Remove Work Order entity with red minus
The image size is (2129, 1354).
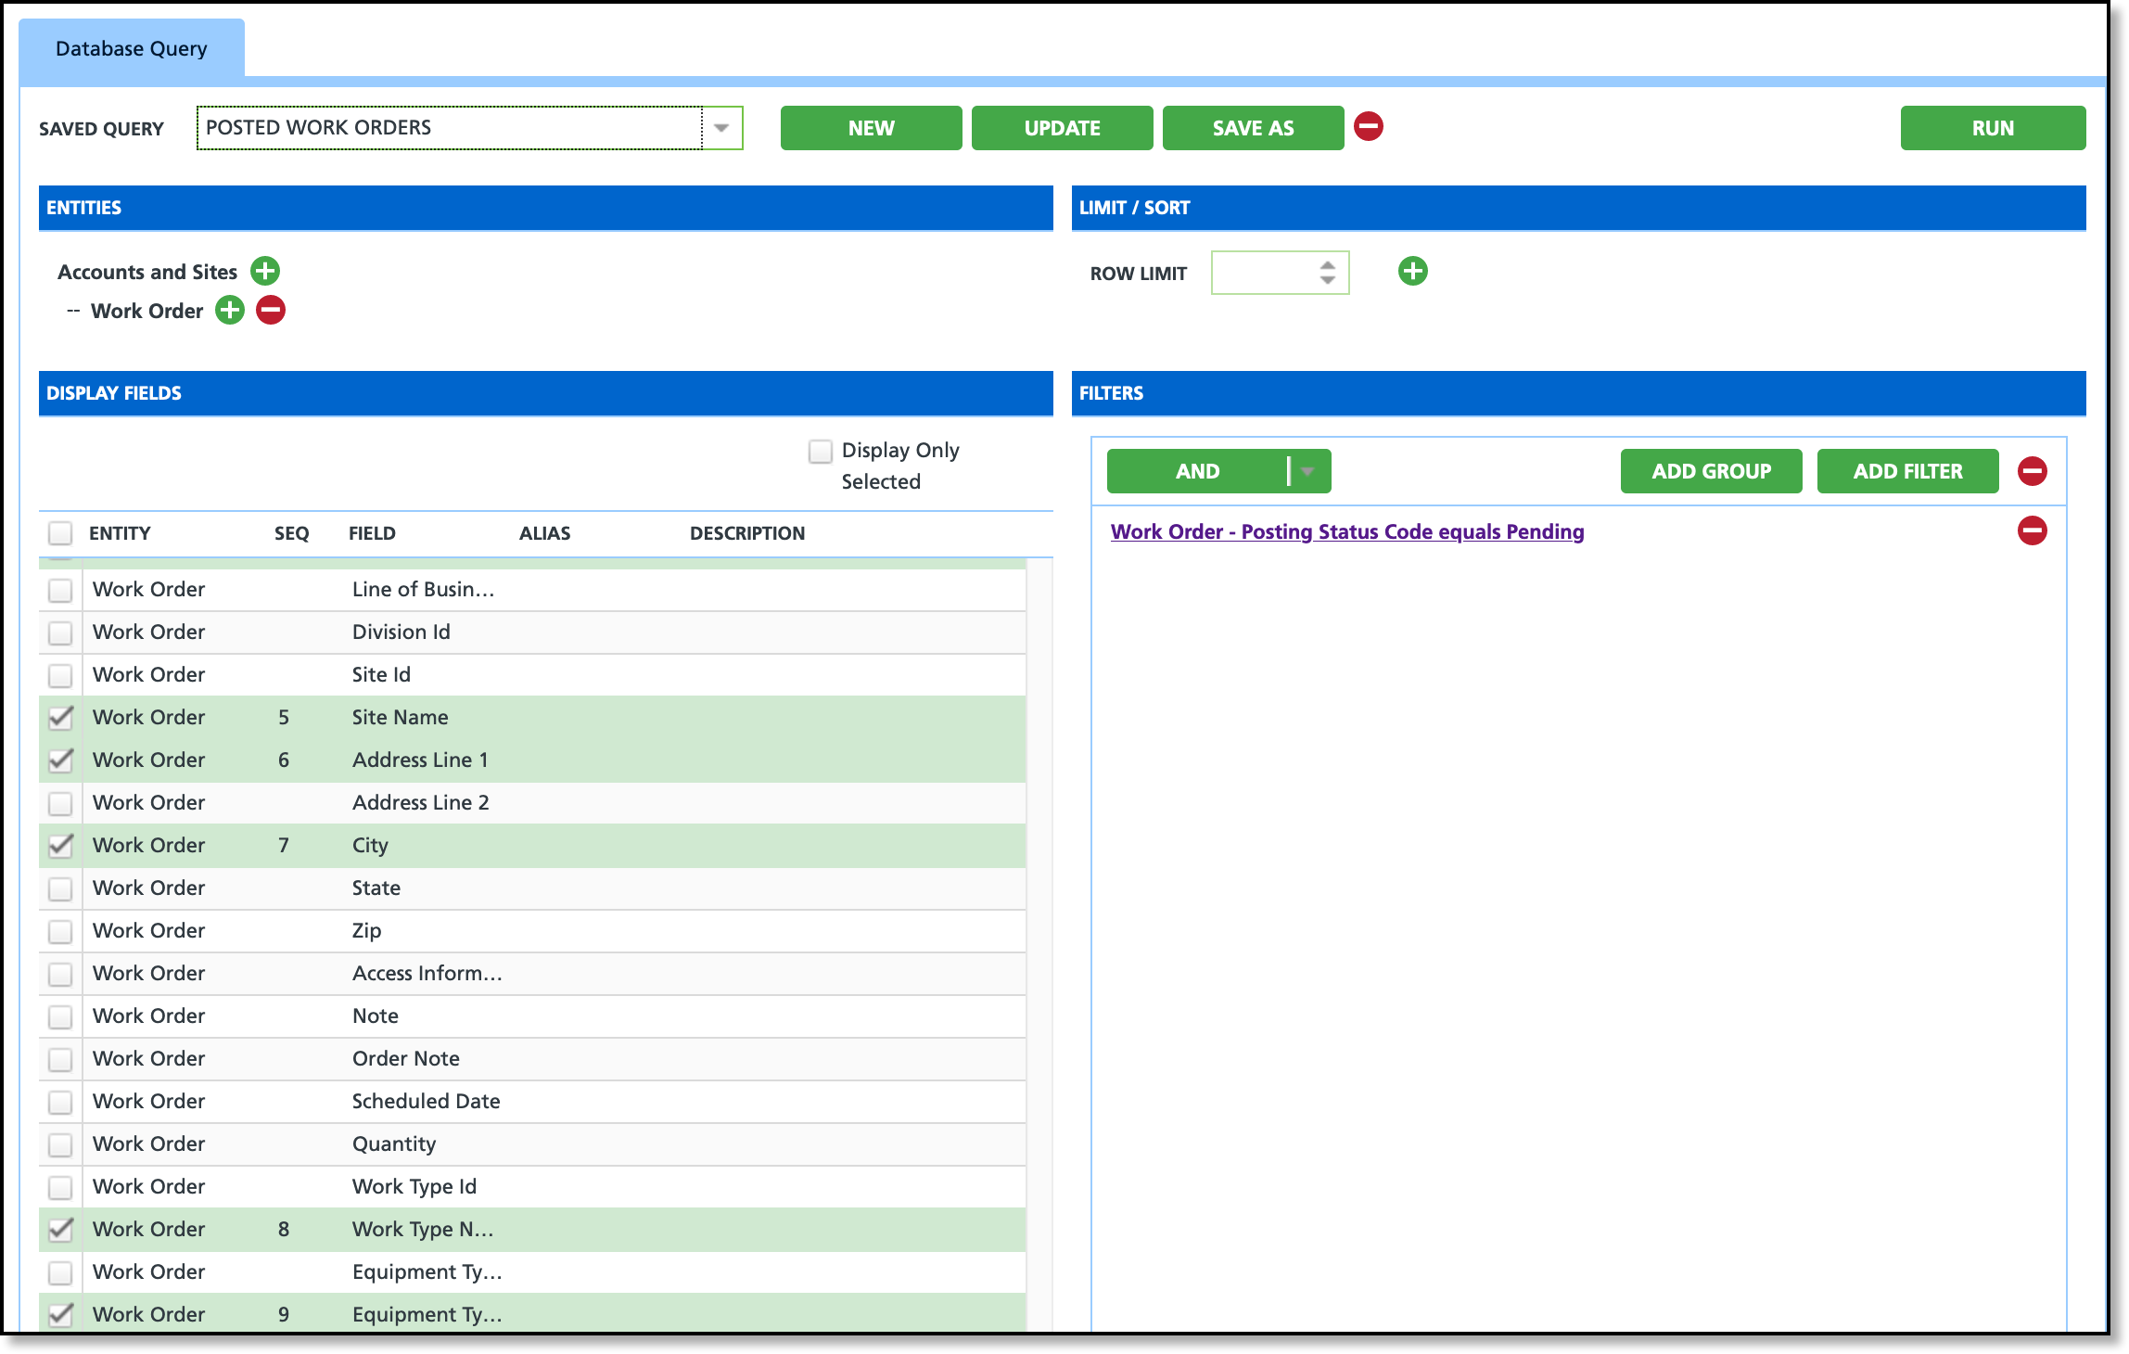point(271,310)
